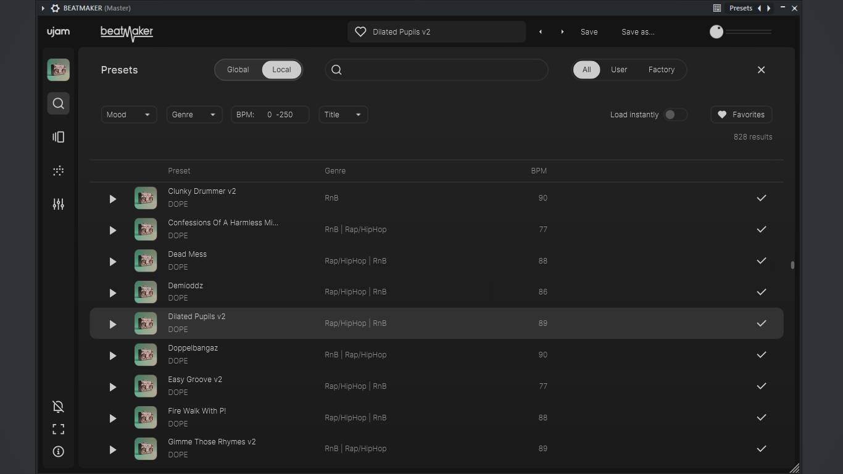843x474 pixels.
Task: Open the info icon in sidebar
Action: (58, 452)
